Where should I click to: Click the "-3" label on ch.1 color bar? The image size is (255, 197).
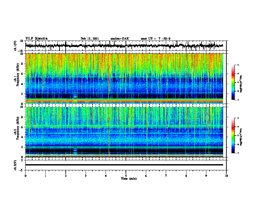(x=237, y=65)
